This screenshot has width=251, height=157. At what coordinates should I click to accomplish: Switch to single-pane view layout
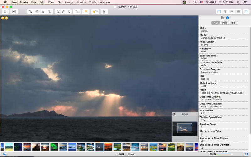tap(219, 12)
